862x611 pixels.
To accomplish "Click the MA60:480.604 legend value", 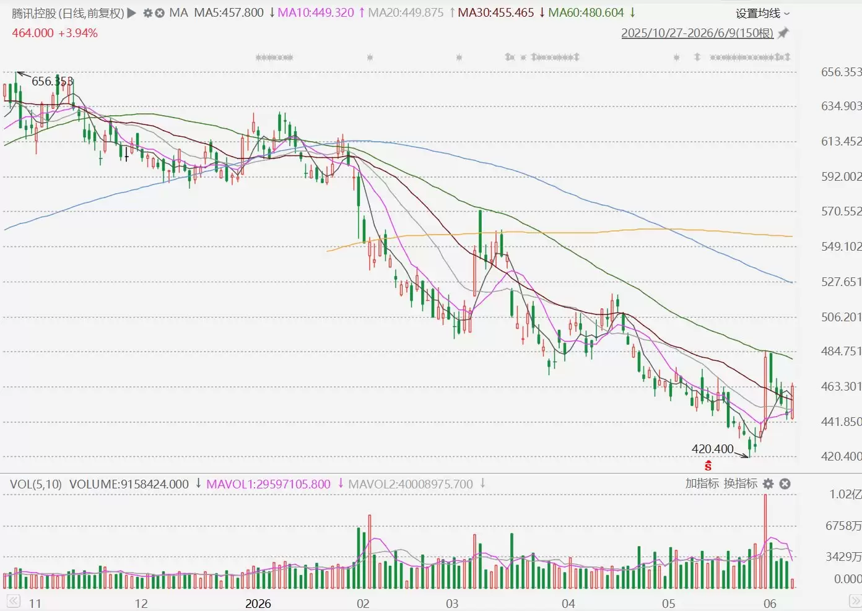I will coord(586,13).
